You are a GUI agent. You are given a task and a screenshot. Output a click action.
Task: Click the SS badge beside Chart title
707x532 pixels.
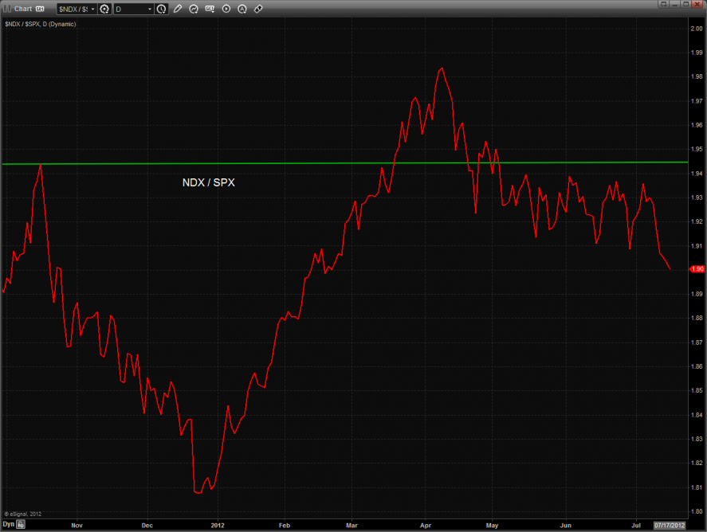(x=39, y=9)
